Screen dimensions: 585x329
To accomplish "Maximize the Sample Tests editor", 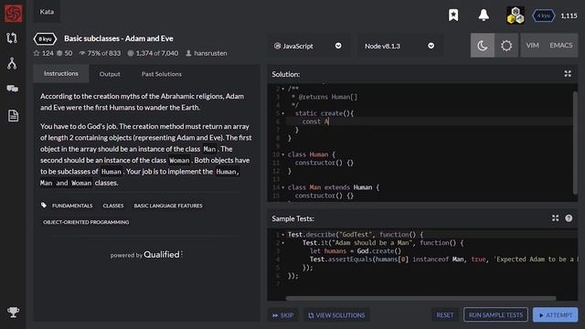I will (x=555, y=218).
